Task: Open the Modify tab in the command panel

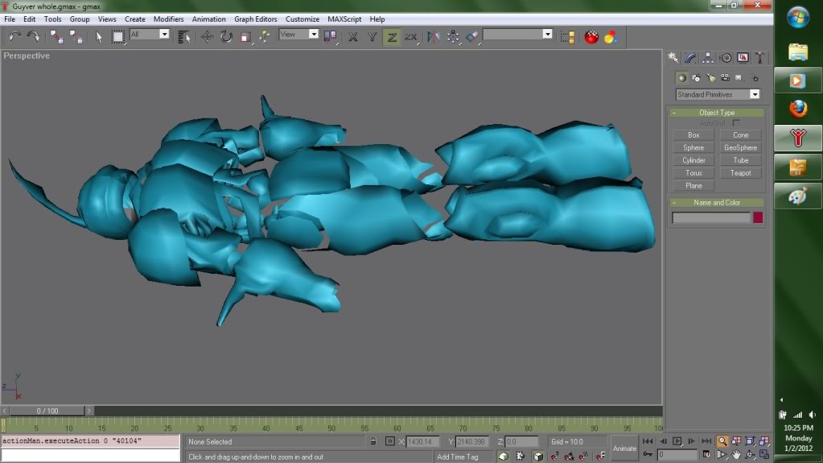Action: [x=690, y=58]
